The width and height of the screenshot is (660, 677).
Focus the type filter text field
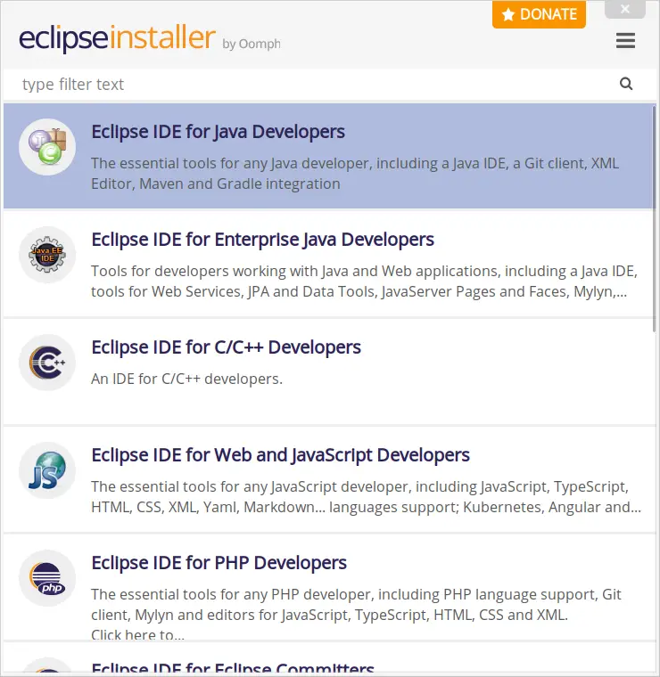click(318, 85)
